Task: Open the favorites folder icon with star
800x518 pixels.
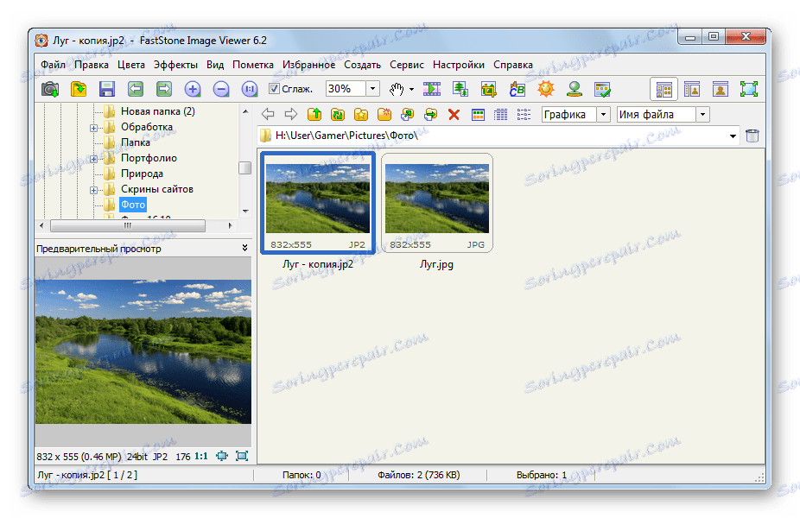Action: pos(361,115)
